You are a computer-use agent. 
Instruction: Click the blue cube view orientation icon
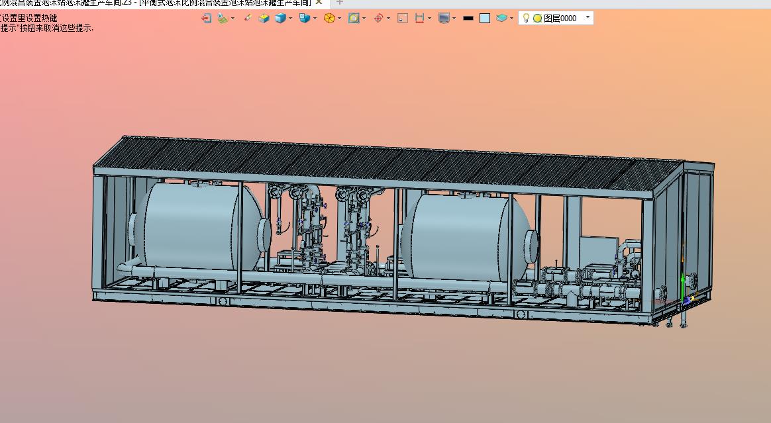305,18
